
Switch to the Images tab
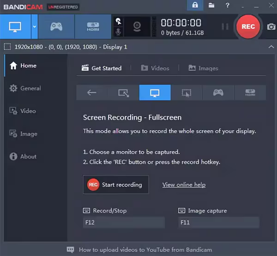(x=203, y=68)
